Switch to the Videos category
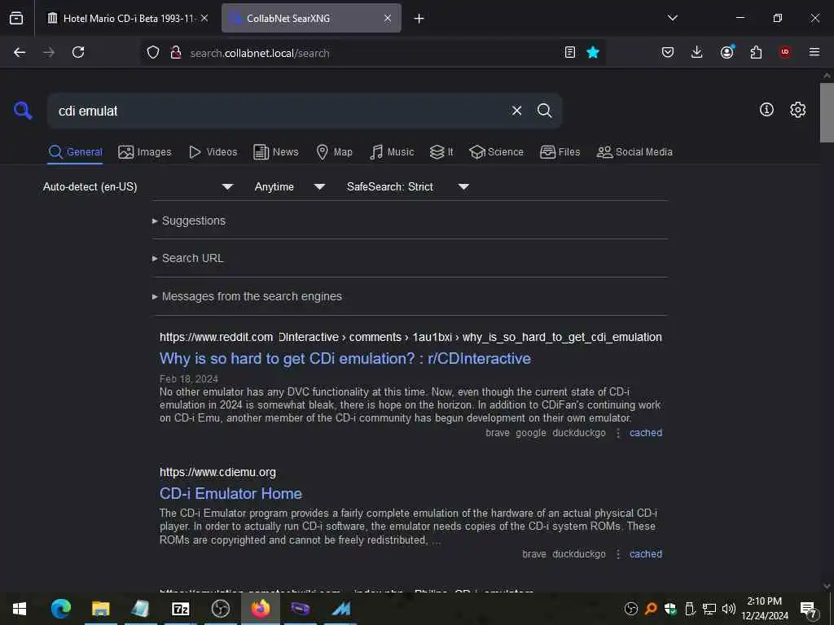Image resolution: width=834 pixels, height=625 pixels. 213,152
